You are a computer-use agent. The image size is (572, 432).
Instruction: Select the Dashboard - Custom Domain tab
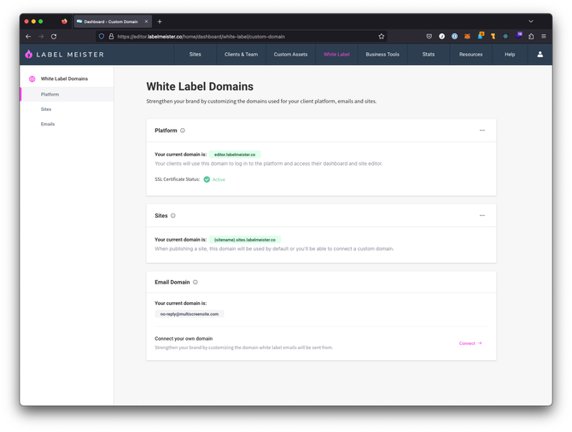click(x=113, y=21)
